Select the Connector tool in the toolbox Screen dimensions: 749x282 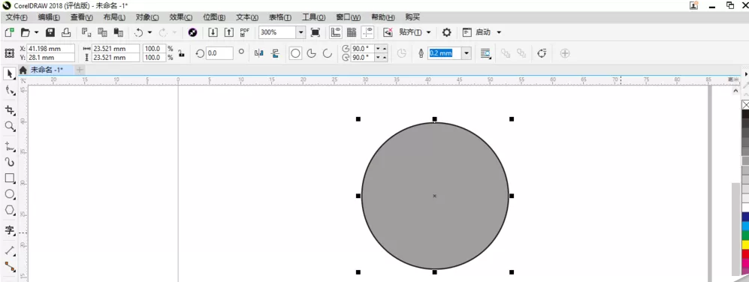10,266
